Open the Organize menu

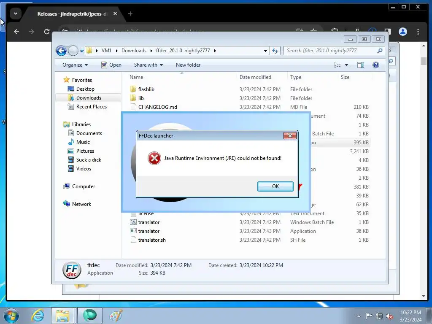pos(75,65)
